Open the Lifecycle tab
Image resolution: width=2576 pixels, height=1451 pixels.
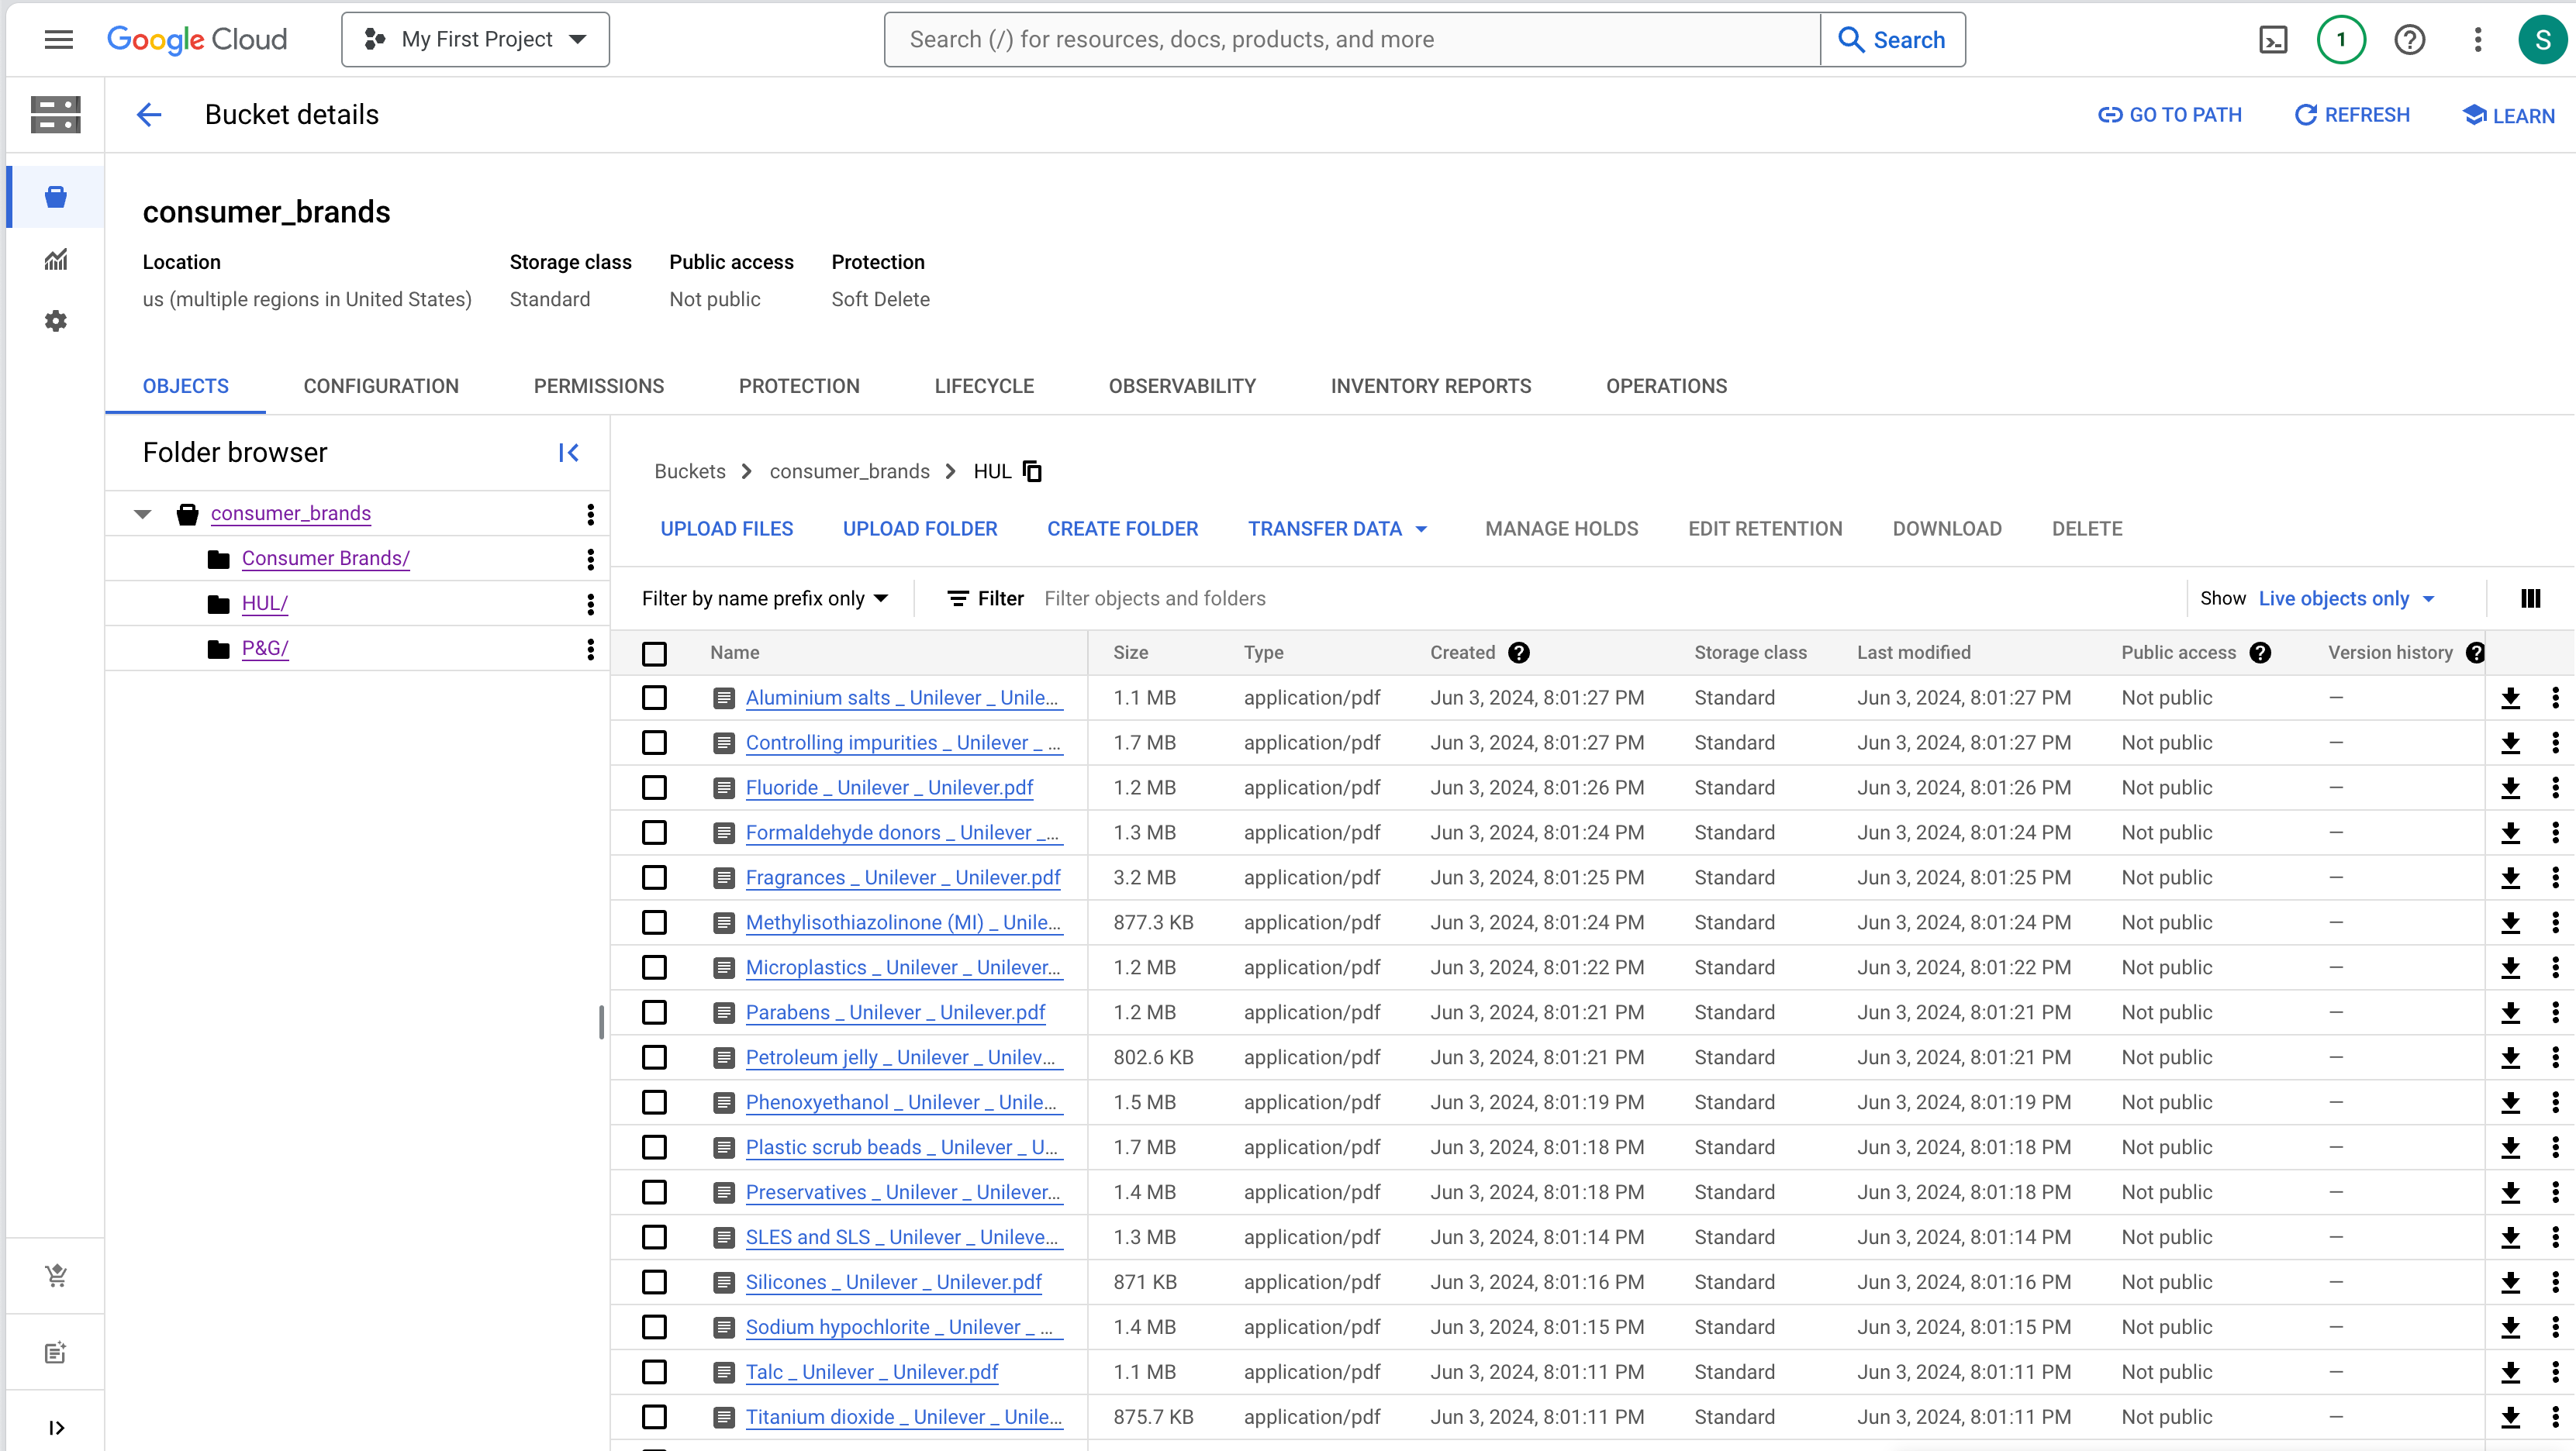click(x=983, y=386)
